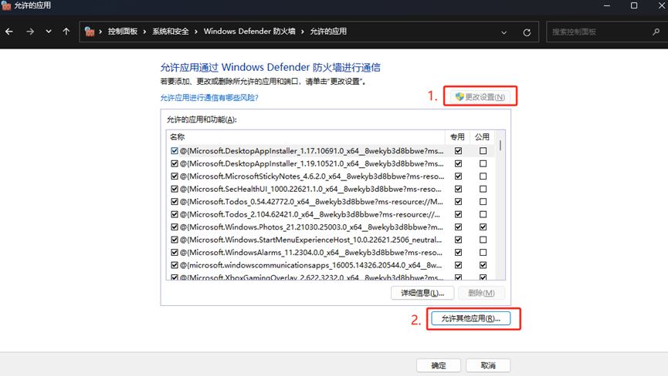Click the 专用 column header

(457, 137)
